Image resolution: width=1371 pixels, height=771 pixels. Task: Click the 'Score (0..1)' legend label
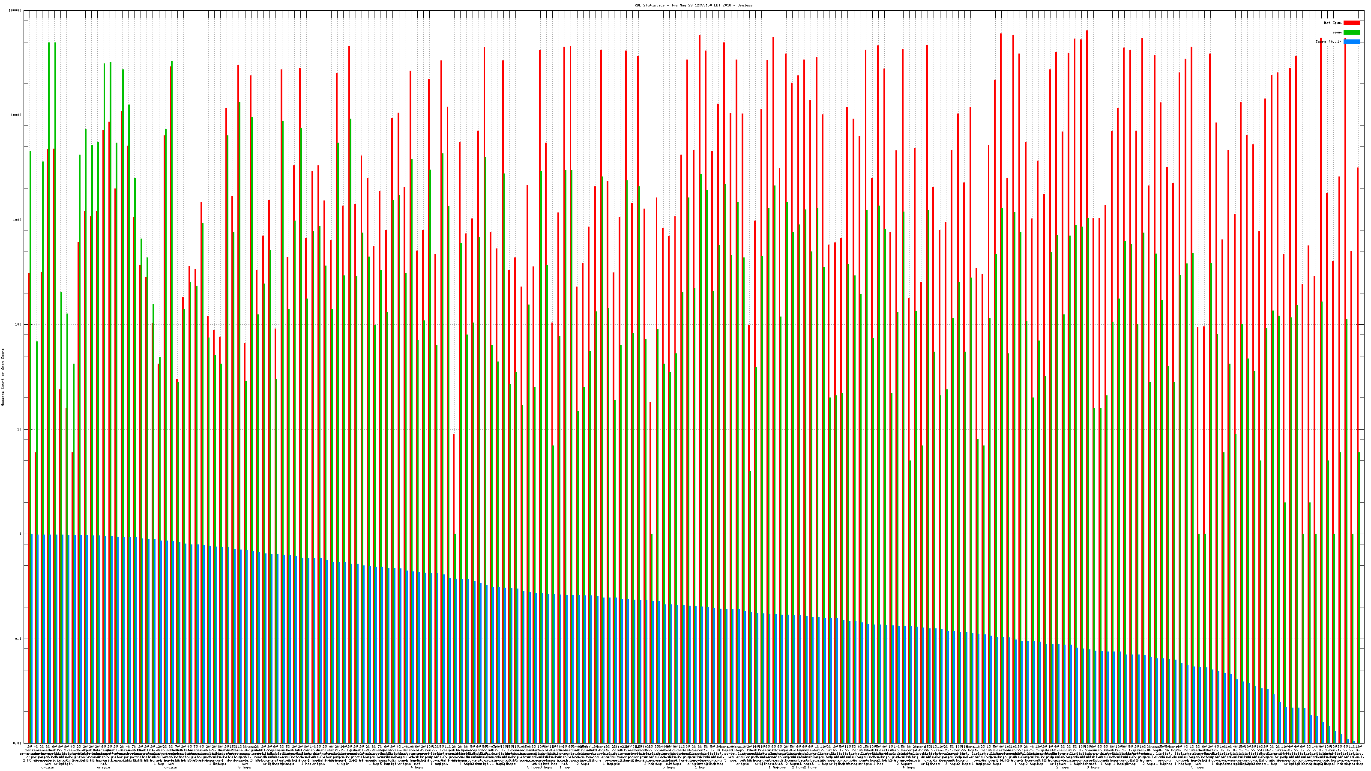point(1328,42)
